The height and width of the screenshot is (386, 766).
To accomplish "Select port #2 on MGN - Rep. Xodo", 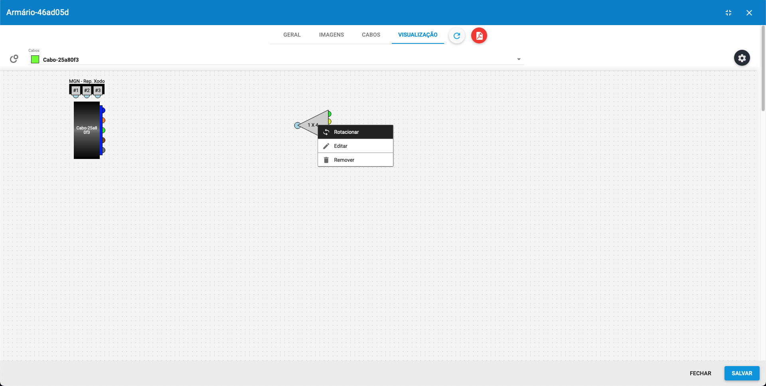I will point(87,90).
